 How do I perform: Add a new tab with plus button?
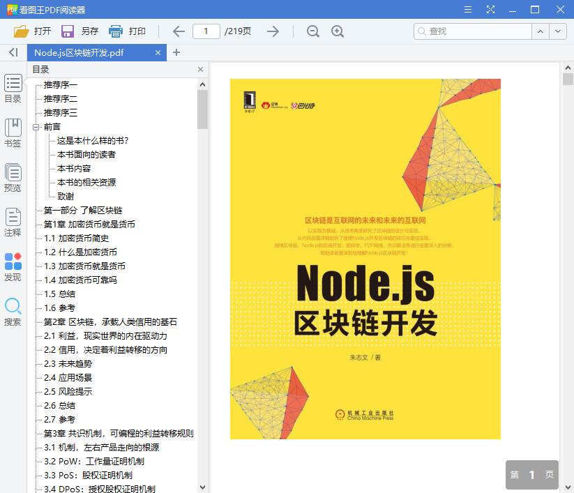(x=176, y=53)
